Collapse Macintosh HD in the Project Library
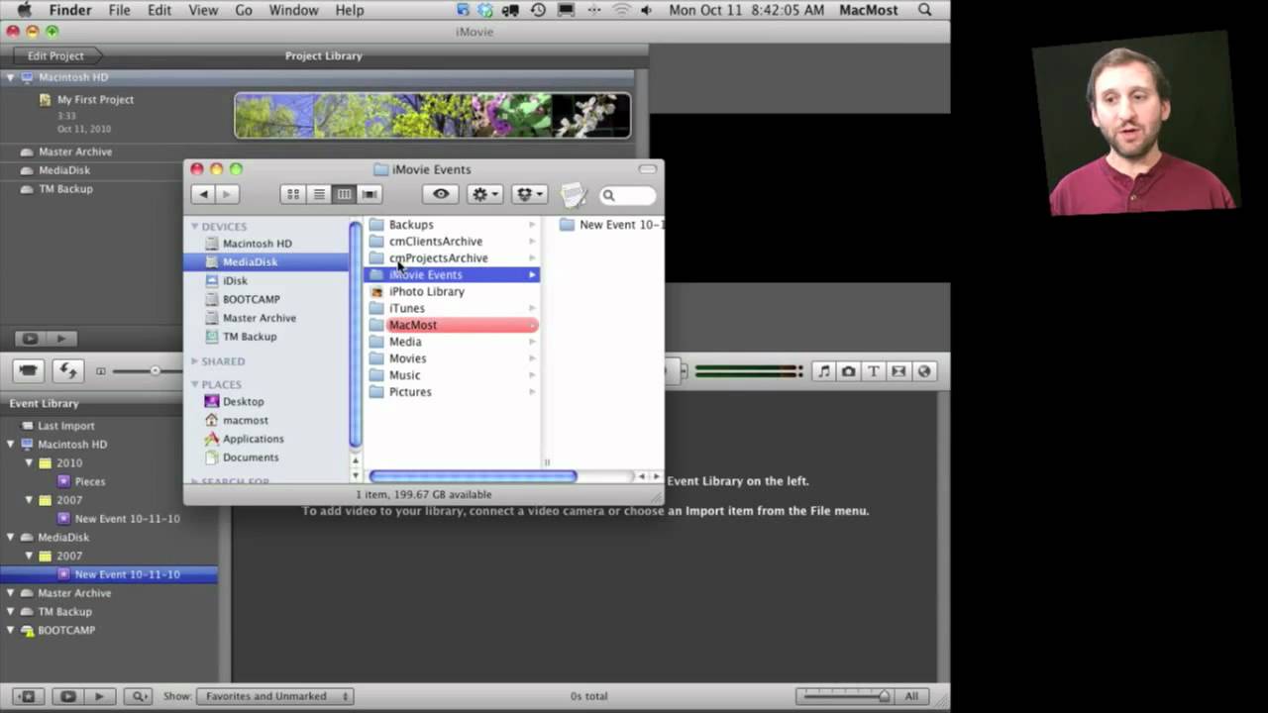1268x713 pixels. [x=11, y=77]
